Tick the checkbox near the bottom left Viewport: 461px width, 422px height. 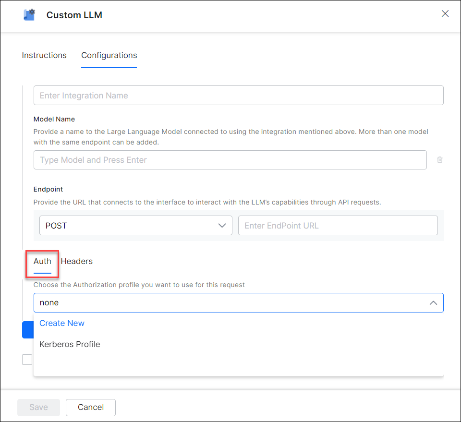click(27, 359)
